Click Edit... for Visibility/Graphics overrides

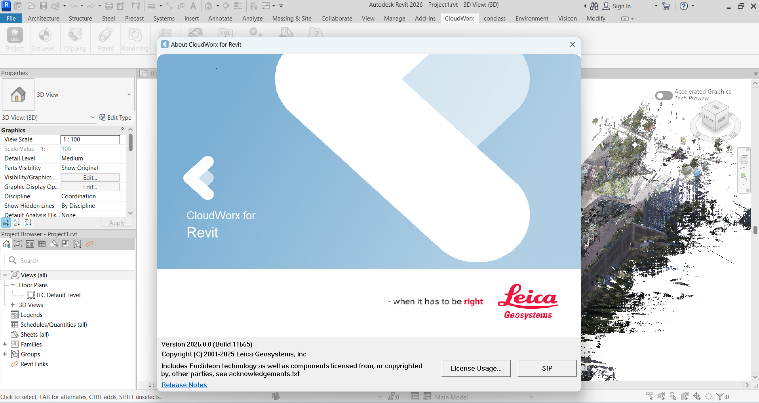click(x=90, y=177)
